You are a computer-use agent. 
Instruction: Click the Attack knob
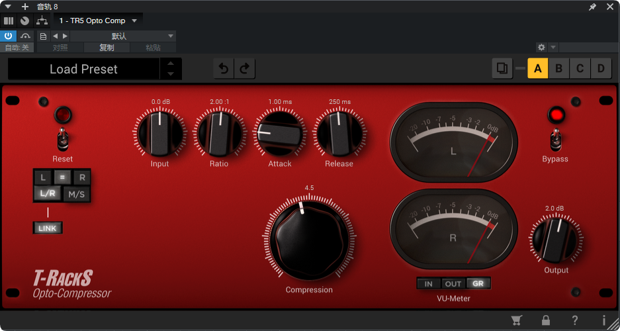tap(280, 134)
